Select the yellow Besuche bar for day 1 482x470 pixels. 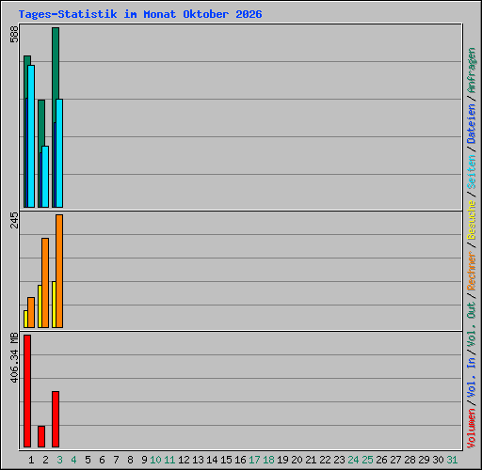coord(25,320)
